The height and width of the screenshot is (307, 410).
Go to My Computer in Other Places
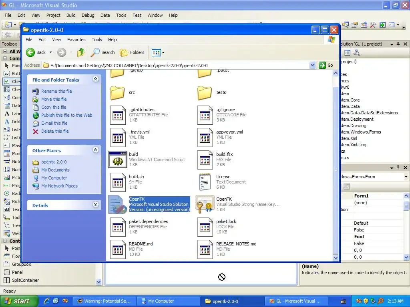pos(54,178)
